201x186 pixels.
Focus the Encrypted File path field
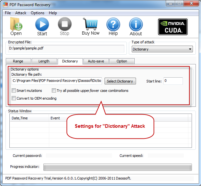66,49
